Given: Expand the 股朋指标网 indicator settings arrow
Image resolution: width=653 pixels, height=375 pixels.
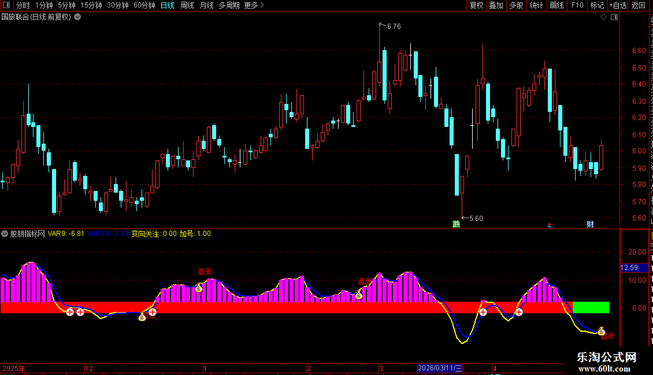Looking at the screenshot, I should [5, 234].
